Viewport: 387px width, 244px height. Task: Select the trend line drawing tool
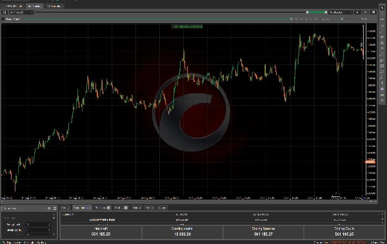(x=382, y=32)
